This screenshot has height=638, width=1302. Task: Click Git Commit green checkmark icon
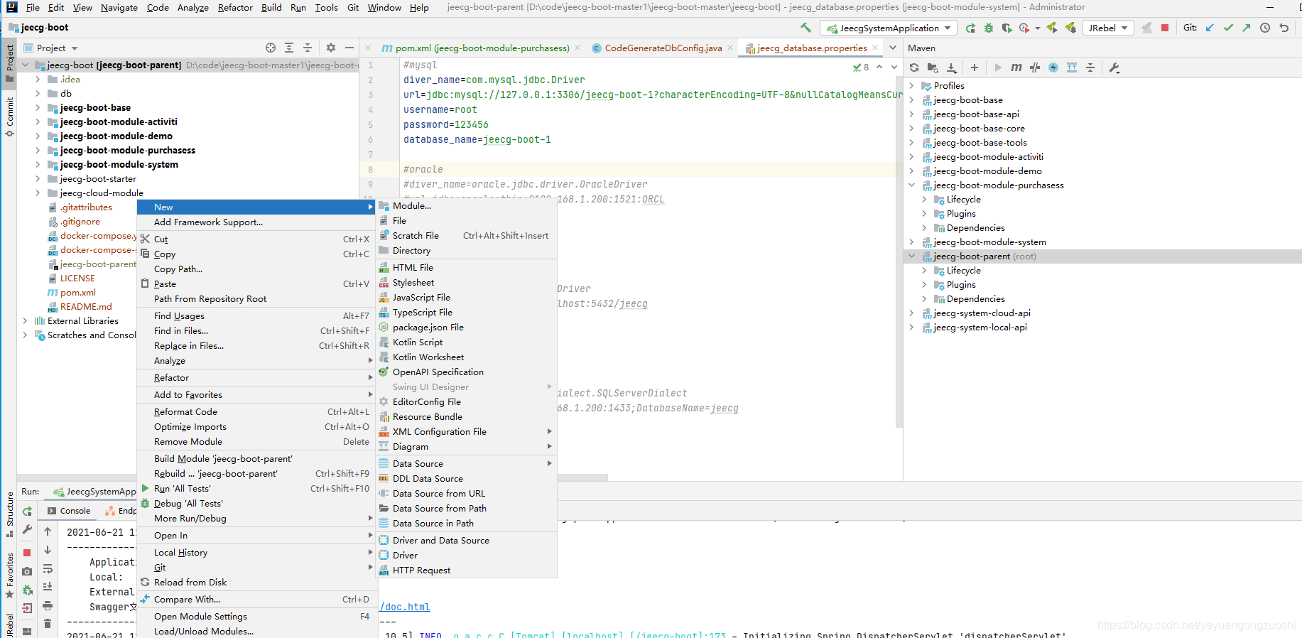point(1228,28)
